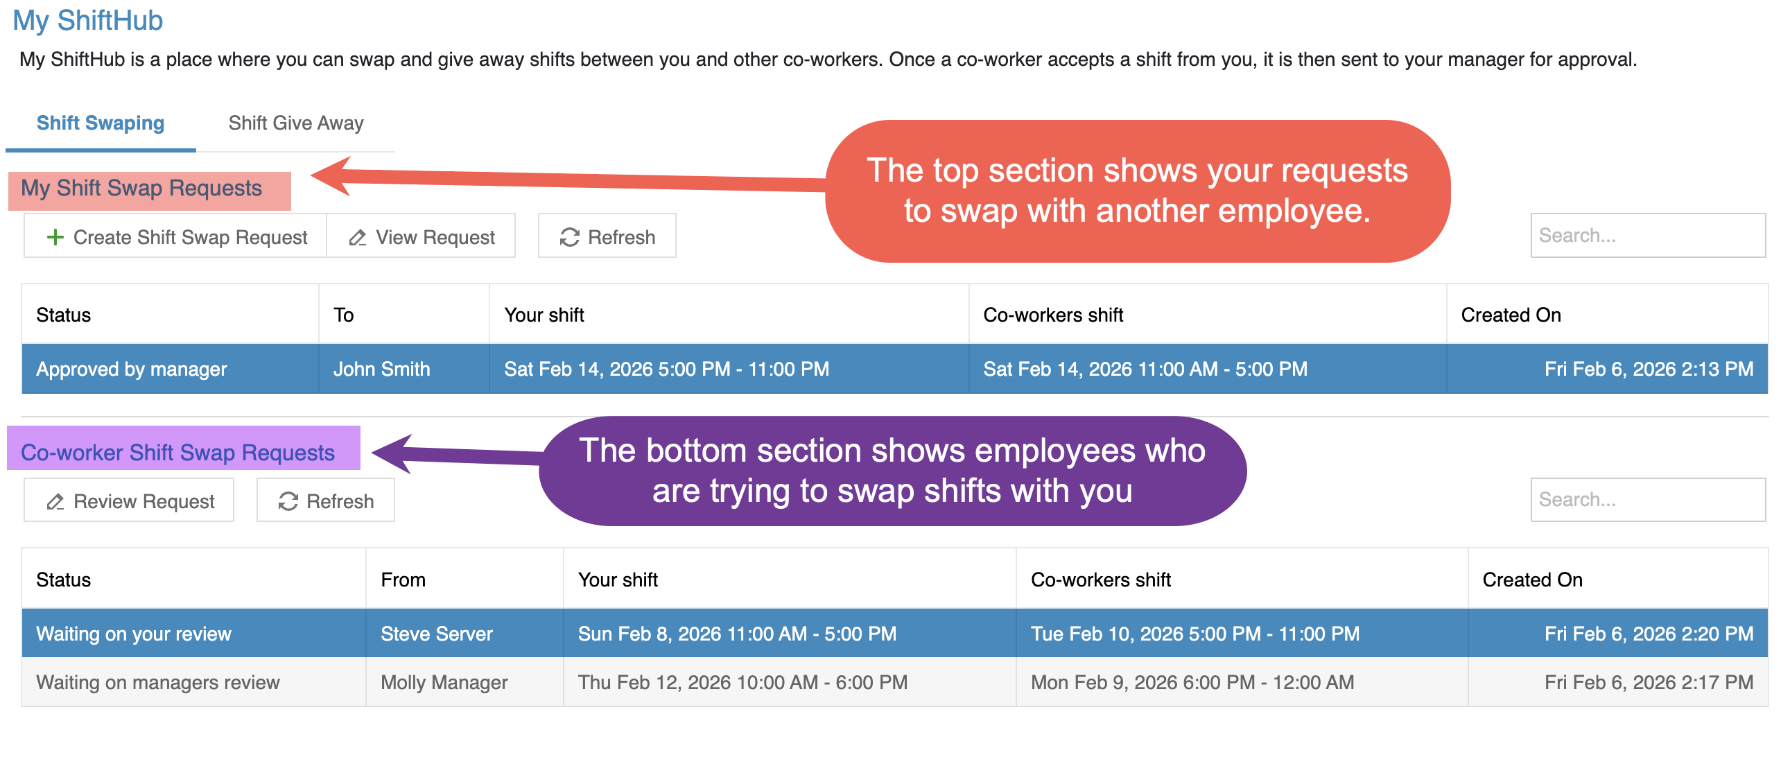Click the green plus icon for new swap request
Image resolution: width=1790 pixels, height=757 pixels.
pyautogui.click(x=55, y=237)
